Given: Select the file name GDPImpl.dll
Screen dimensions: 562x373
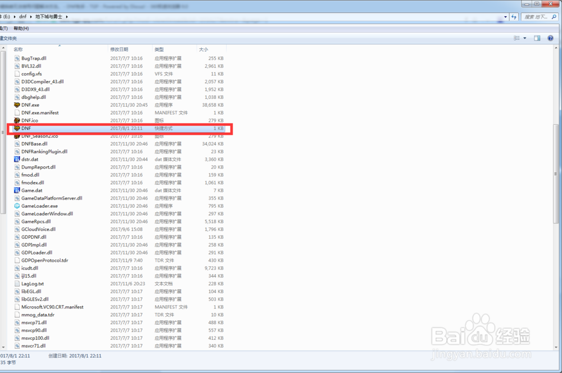Looking at the screenshot, I should [x=34, y=245].
